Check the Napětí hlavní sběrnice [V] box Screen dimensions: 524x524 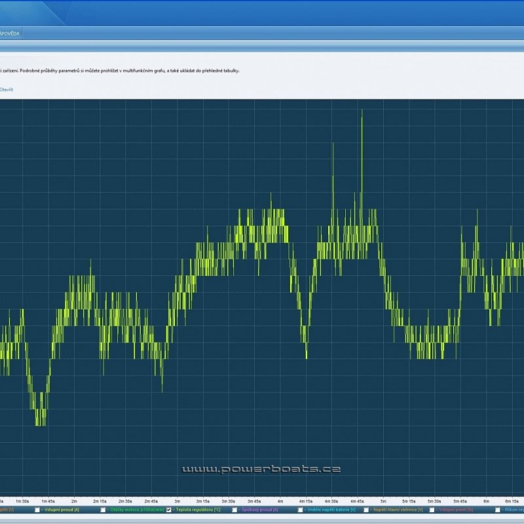[x=365, y=510]
